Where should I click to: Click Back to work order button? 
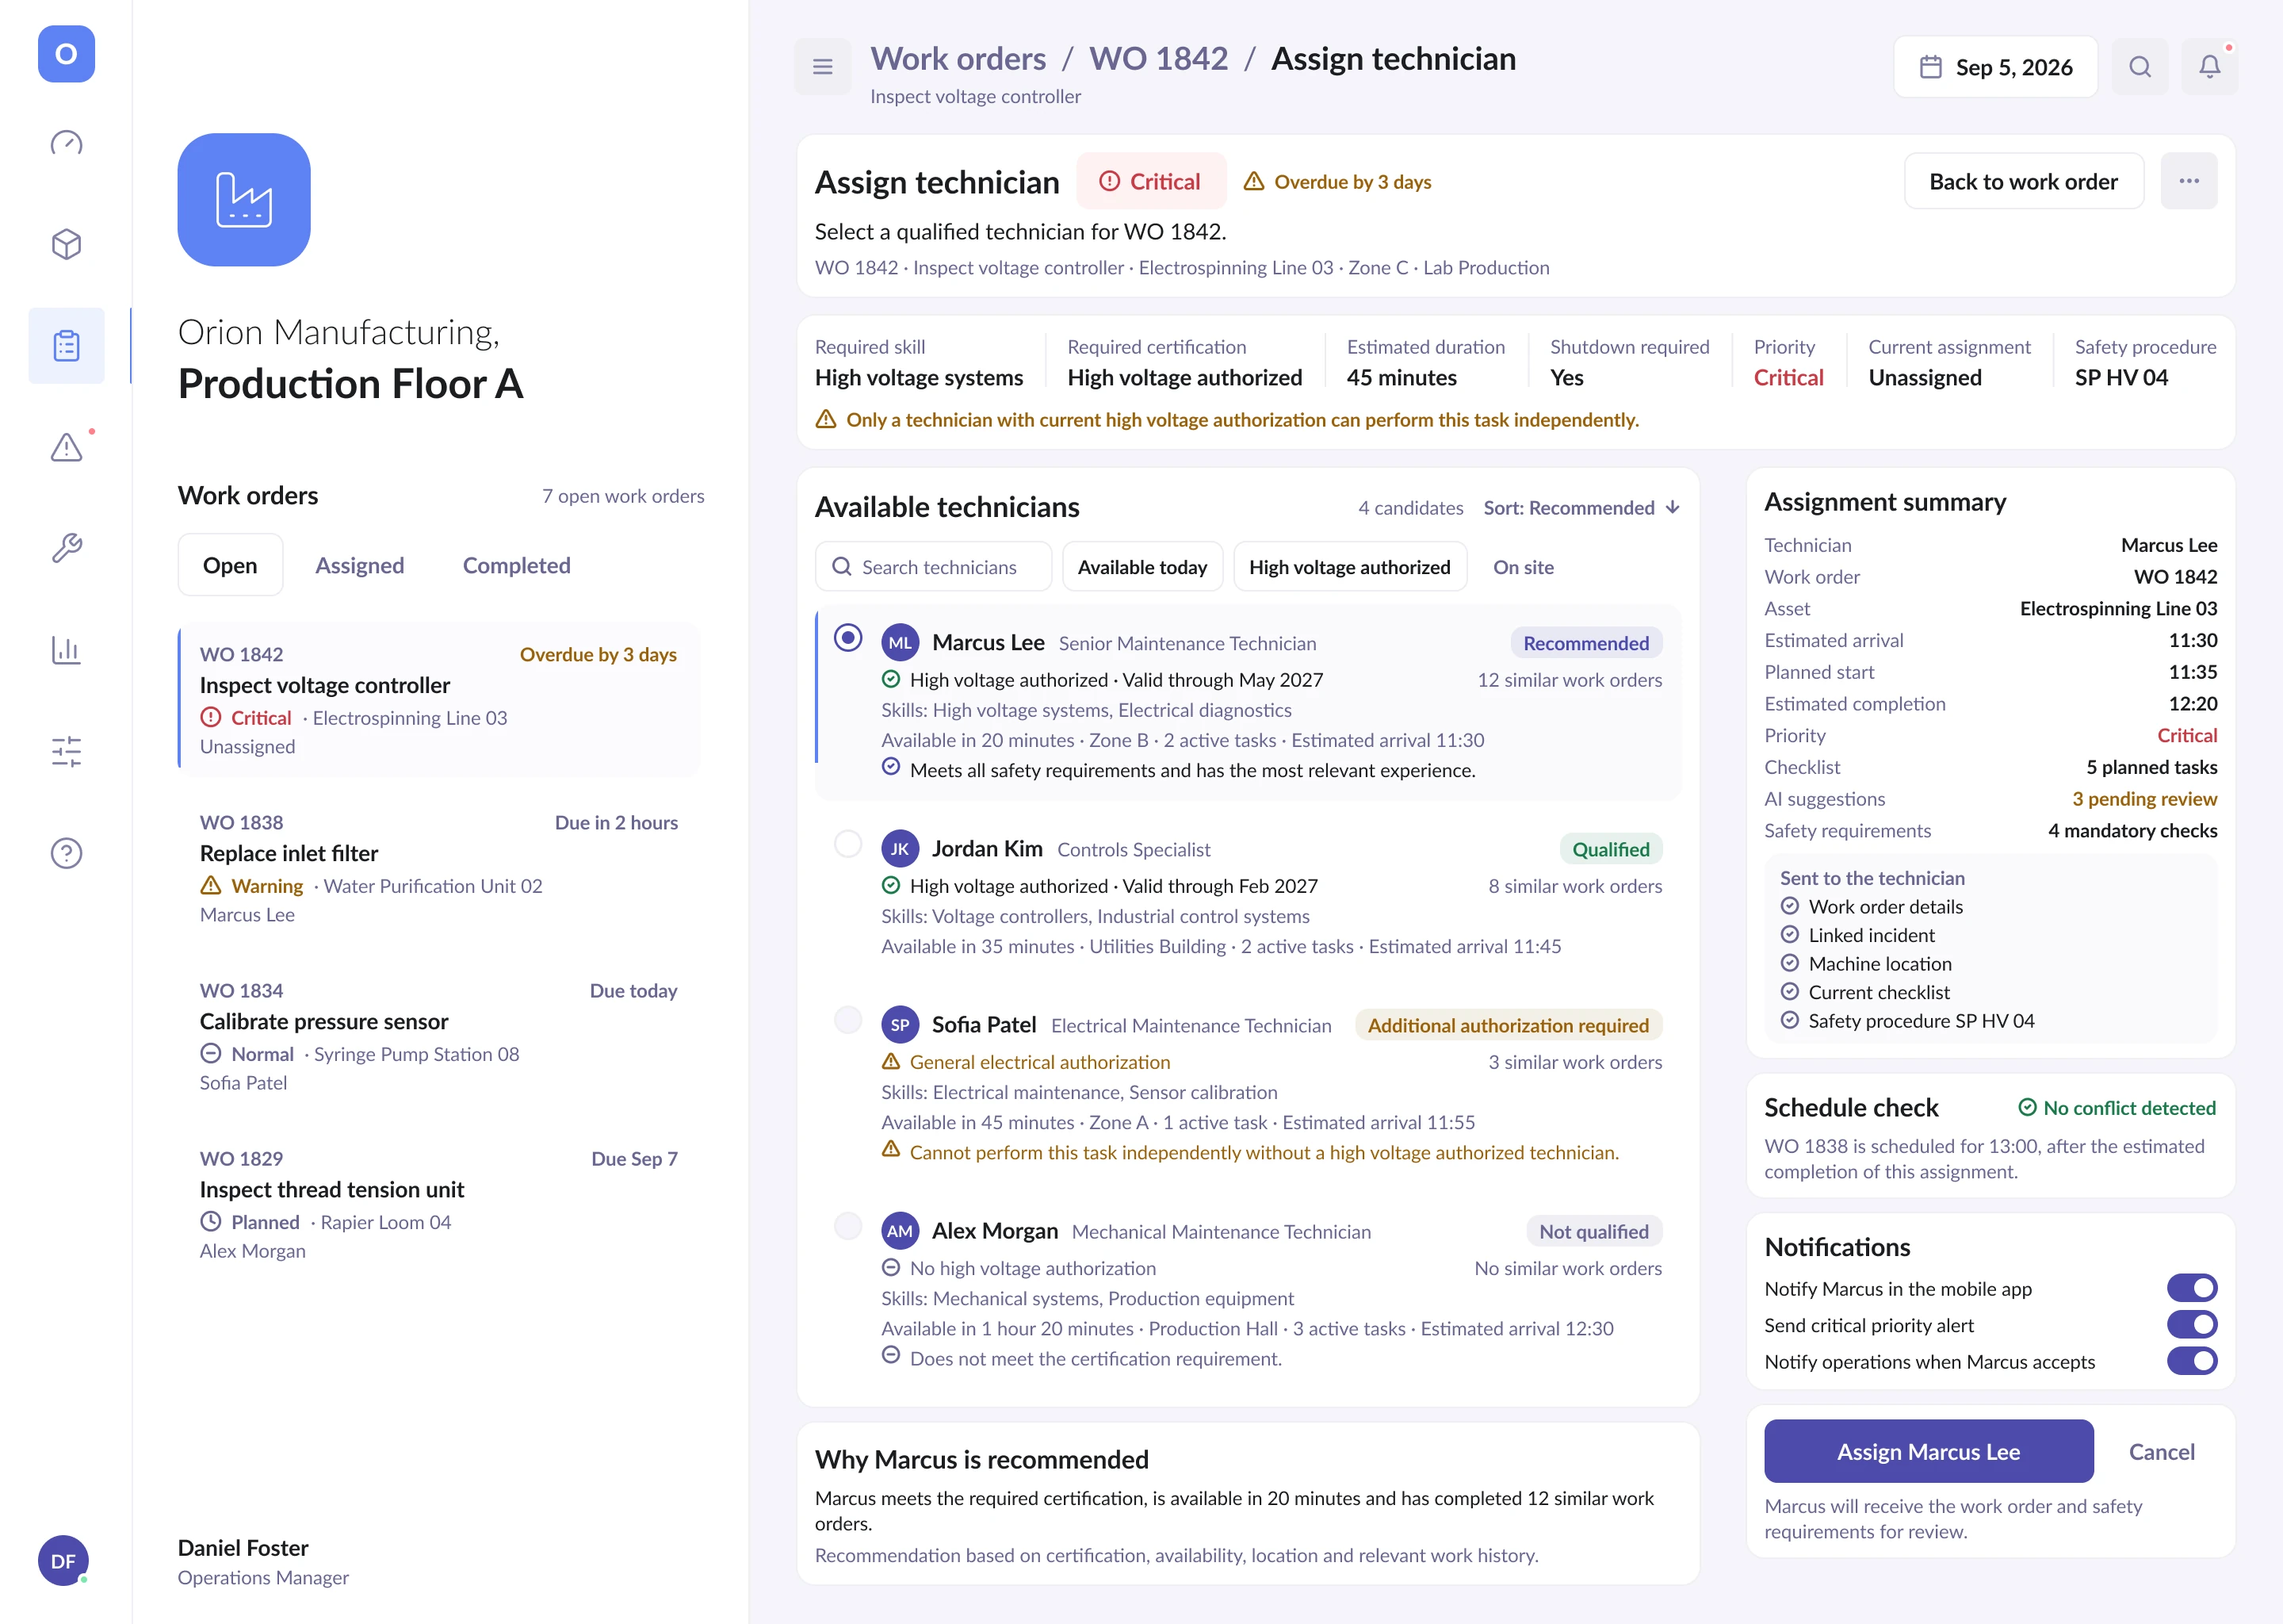[2023, 181]
